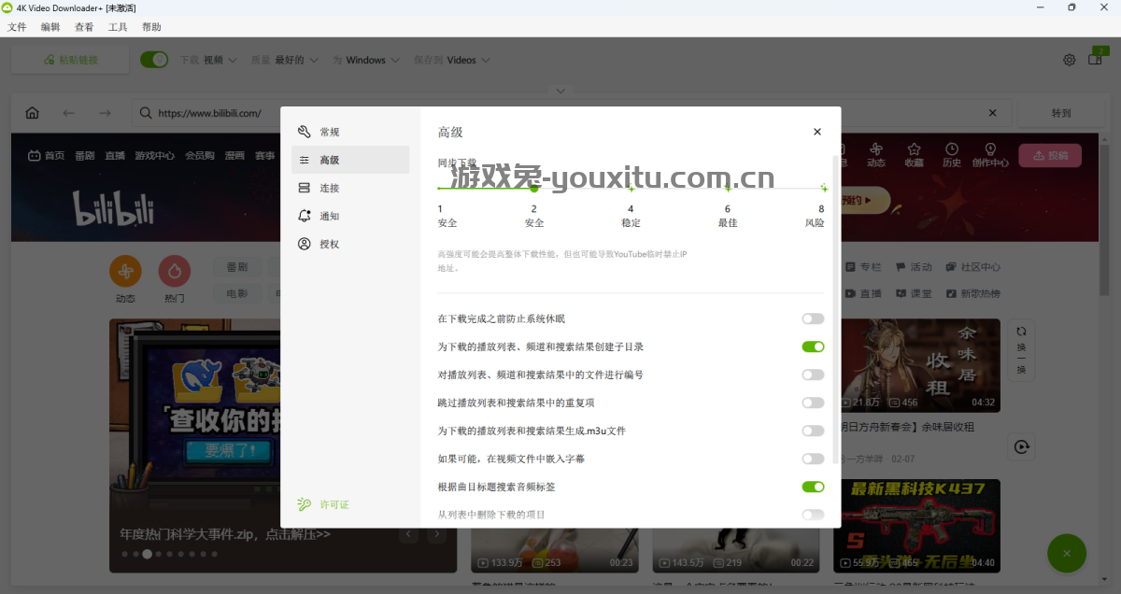Open the 下载 视频 dropdown
Screen dimensions: 1121x594
(x=207, y=60)
